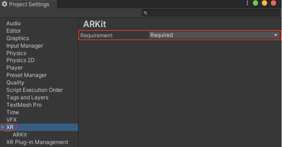282x147 pixels.
Task: Click the Project Settings gear icon
Action: coord(5,4)
